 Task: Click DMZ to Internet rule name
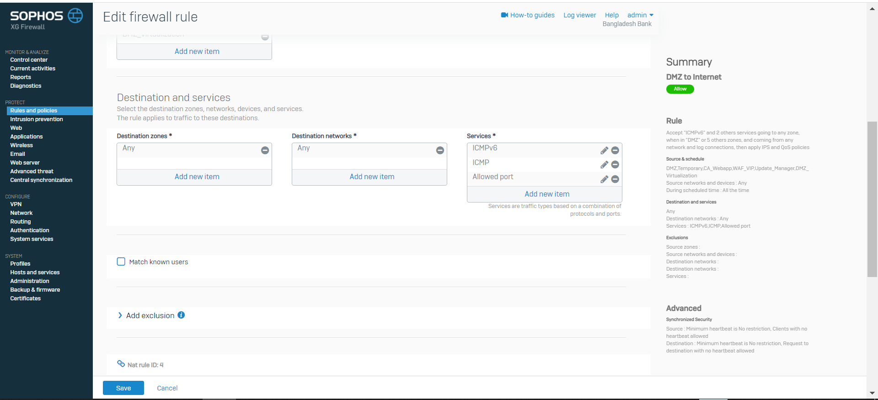[694, 77]
